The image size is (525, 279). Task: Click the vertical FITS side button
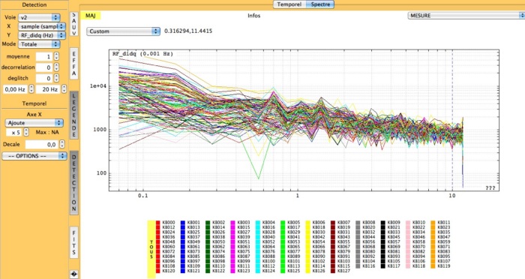coord(74,242)
